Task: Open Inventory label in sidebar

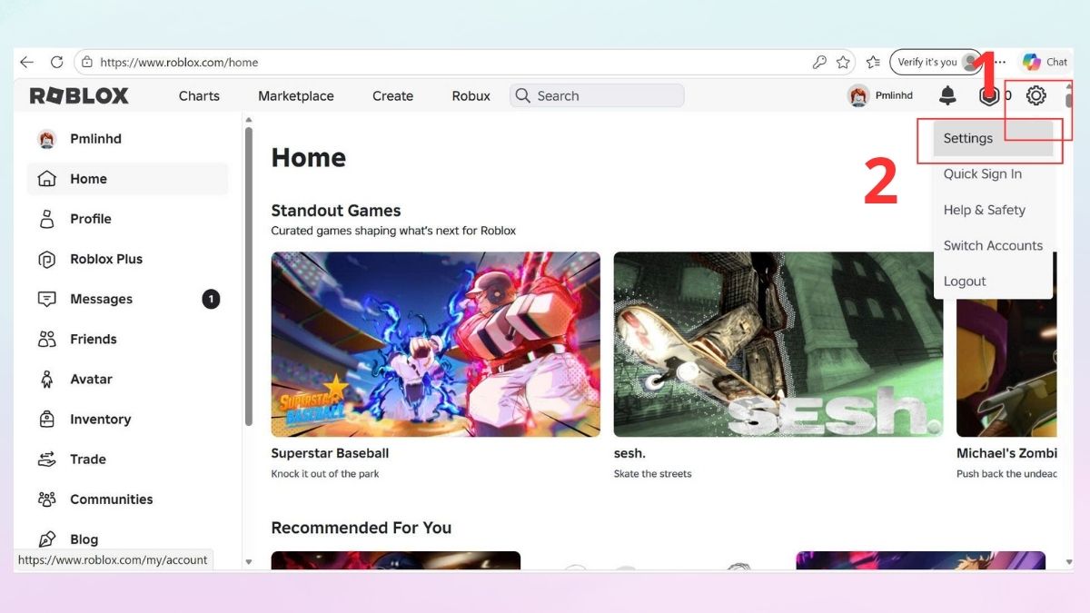Action: click(x=100, y=419)
